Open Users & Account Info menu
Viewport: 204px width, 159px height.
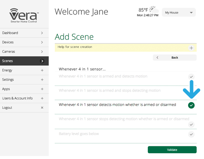coord(24,98)
